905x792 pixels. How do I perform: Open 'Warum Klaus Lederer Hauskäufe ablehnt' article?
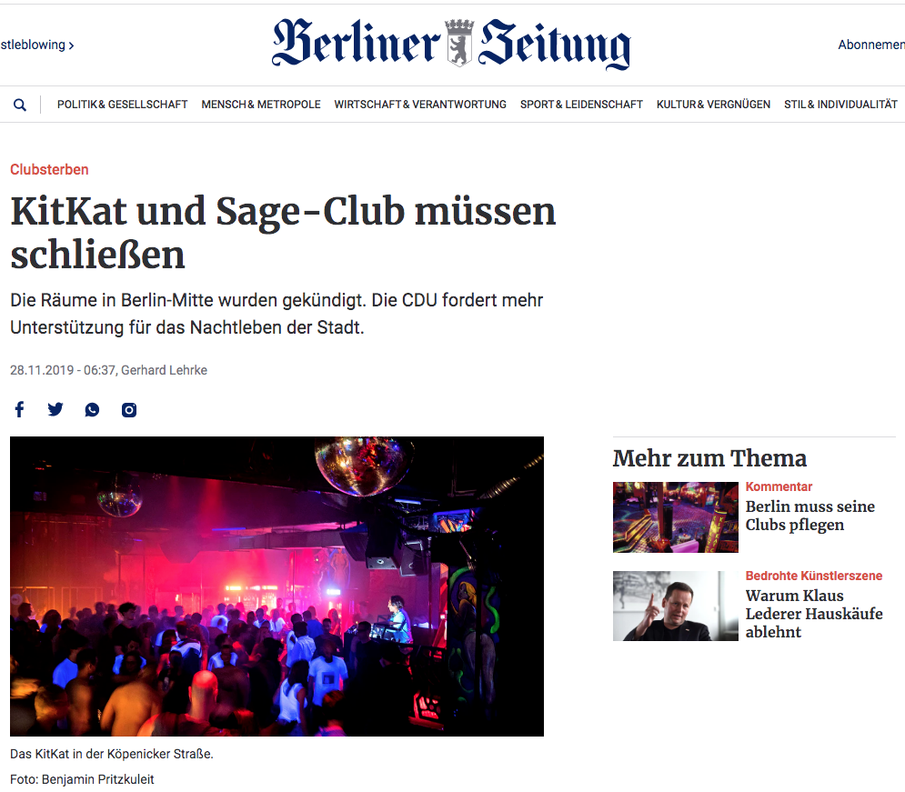point(814,614)
